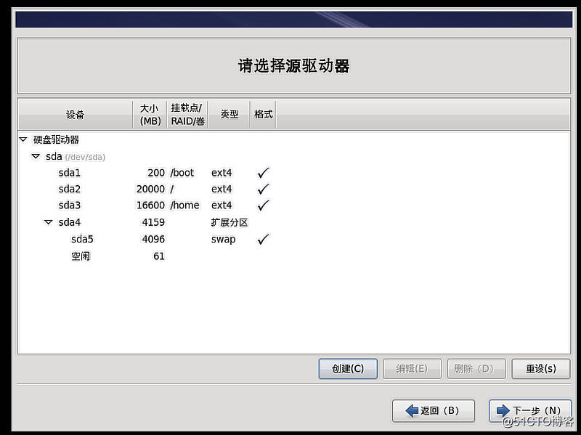Select the sda5 swap partition row
581x435 pixels.
click(x=294, y=239)
